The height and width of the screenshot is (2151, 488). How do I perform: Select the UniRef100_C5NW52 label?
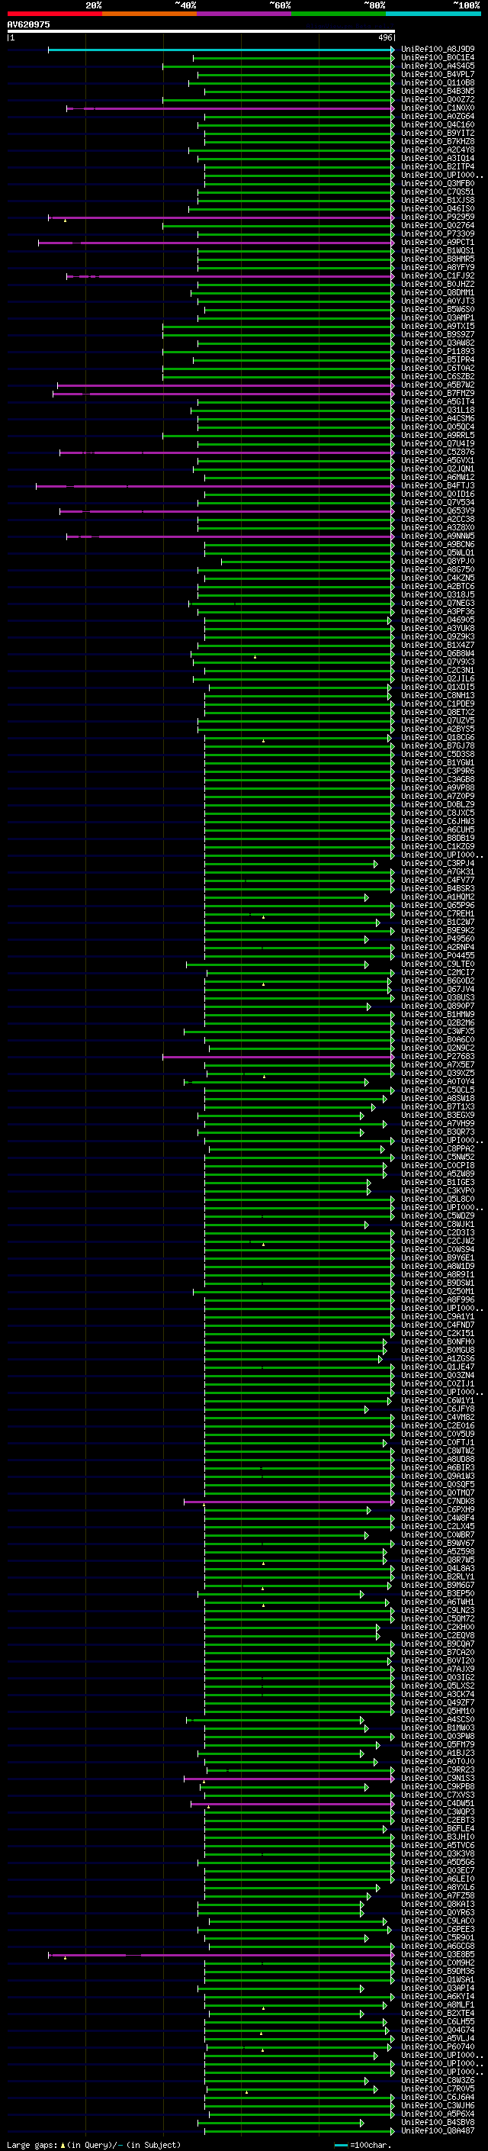coord(437,1158)
